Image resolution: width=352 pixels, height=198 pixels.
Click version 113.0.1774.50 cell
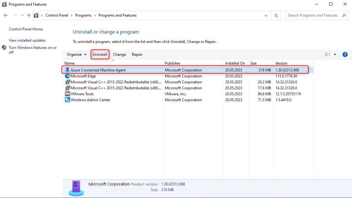point(286,76)
